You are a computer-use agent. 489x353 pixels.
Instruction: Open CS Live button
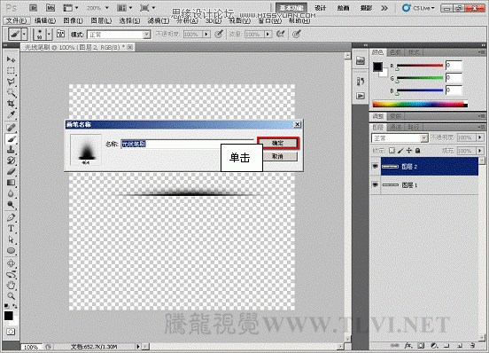point(418,8)
